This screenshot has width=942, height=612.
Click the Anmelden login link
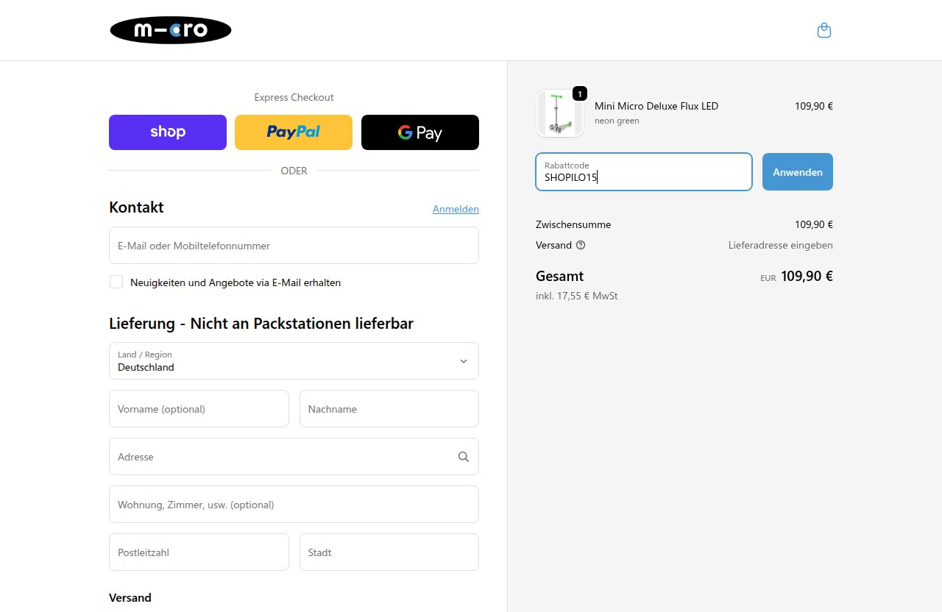pyautogui.click(x=456, y=209)
